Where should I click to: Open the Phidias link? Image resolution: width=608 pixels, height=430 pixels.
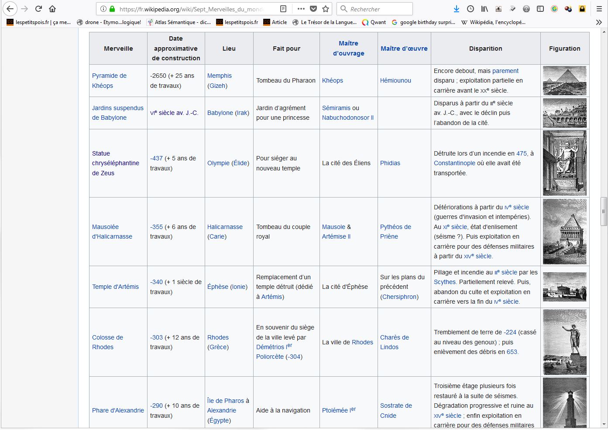(x=390, y=163)
